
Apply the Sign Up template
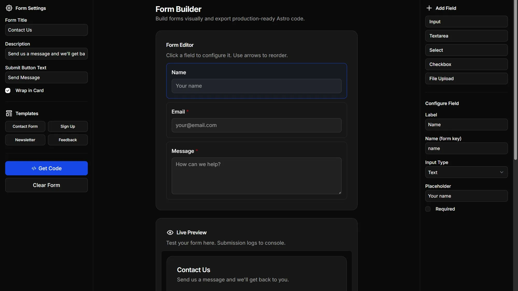(68, 126)
